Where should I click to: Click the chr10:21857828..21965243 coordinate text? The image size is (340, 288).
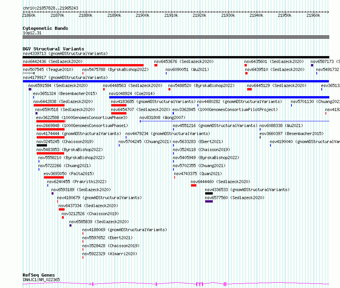tap(50, 8)
